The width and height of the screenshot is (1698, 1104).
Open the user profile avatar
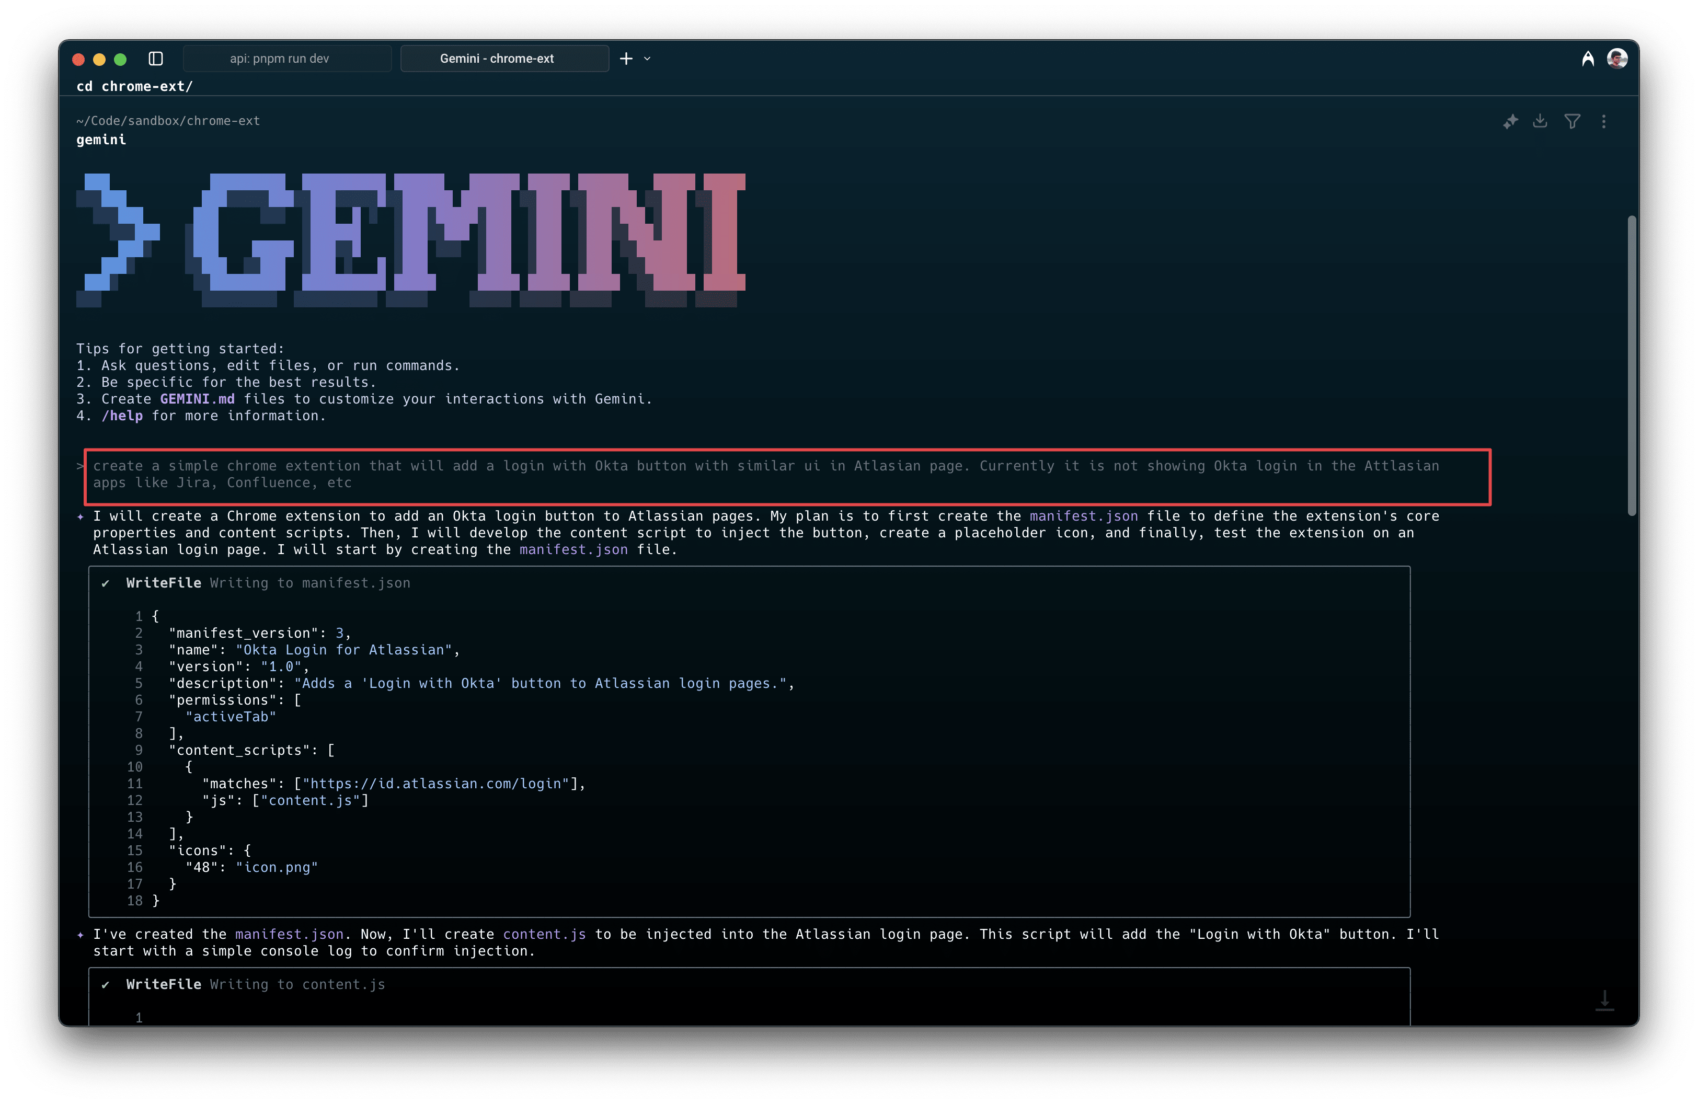[x=1616, y=59]
